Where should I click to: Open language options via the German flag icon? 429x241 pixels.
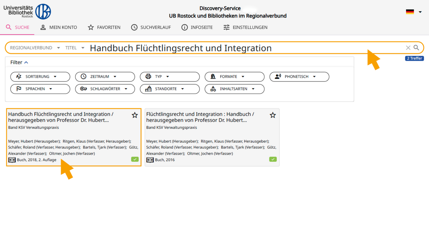(x=410, y=11)
